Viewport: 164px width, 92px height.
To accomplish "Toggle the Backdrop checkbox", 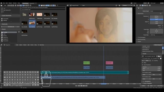I will [38, 45].
